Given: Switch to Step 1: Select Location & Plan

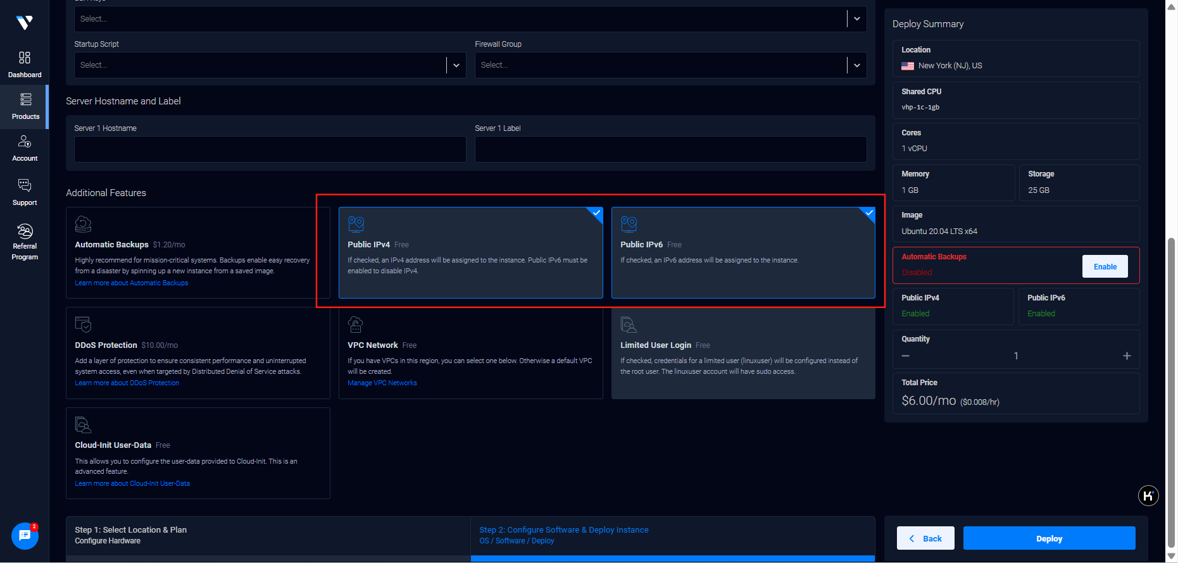Looking at the screenshot, I should tap(268, 535).
